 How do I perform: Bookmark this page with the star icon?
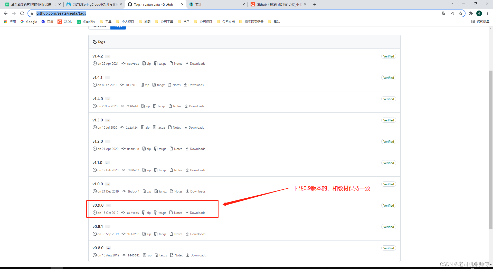click(x=461, y=13)
